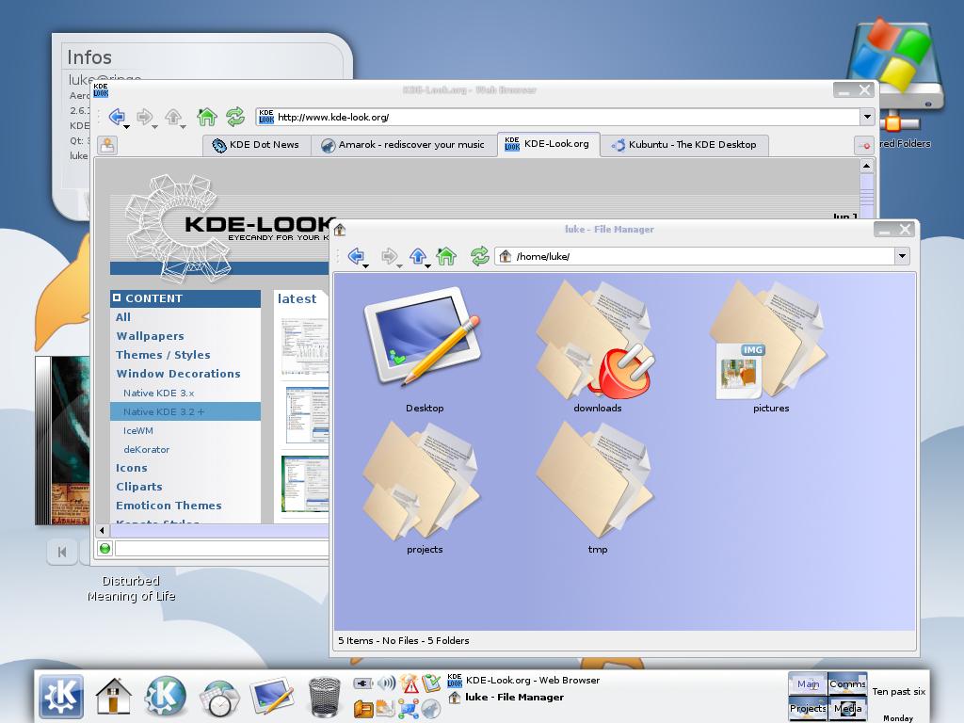Open the deKorator link
This screenshot has width=964, height=723.
[x=146, y=449]
